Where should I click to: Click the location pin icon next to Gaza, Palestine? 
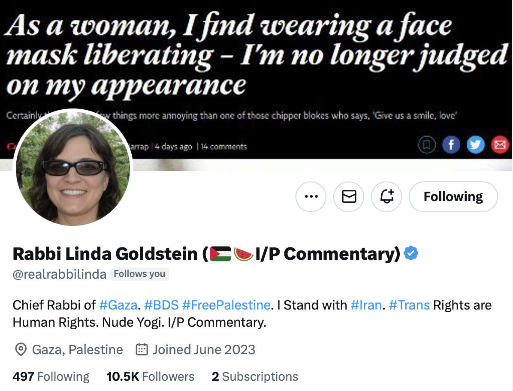20,350
